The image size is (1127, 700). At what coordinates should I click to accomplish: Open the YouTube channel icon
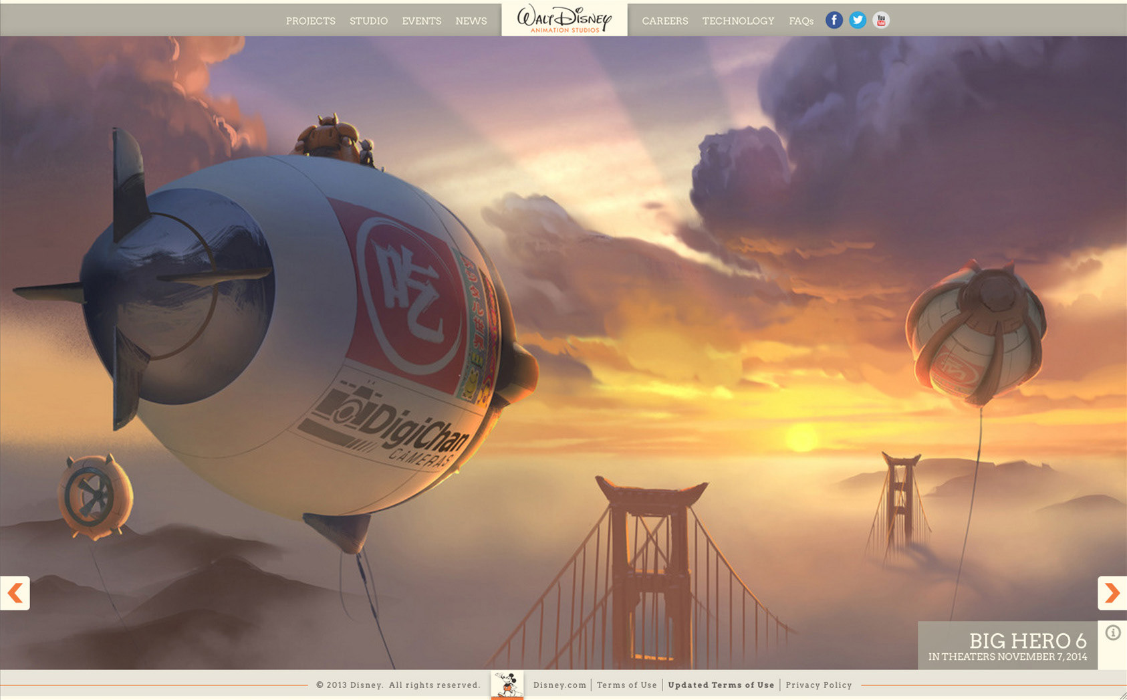pyautogui.click(x=881, y=20)
